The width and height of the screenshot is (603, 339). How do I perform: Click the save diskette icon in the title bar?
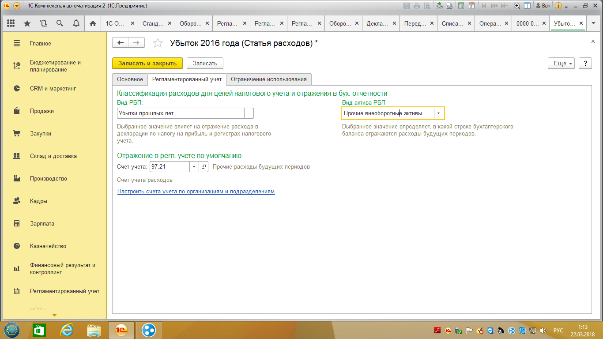click(407, 6)
